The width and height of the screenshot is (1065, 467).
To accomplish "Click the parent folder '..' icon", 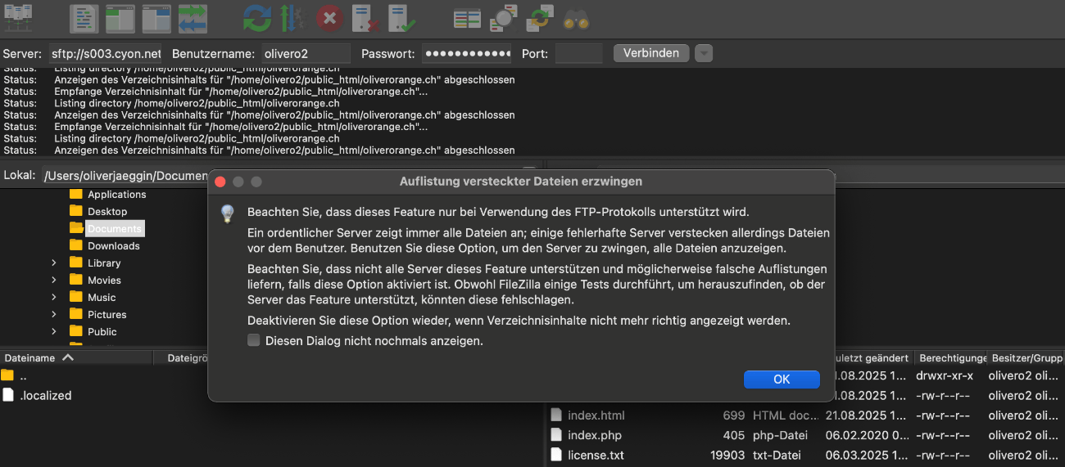I will (x=8, y=375).
